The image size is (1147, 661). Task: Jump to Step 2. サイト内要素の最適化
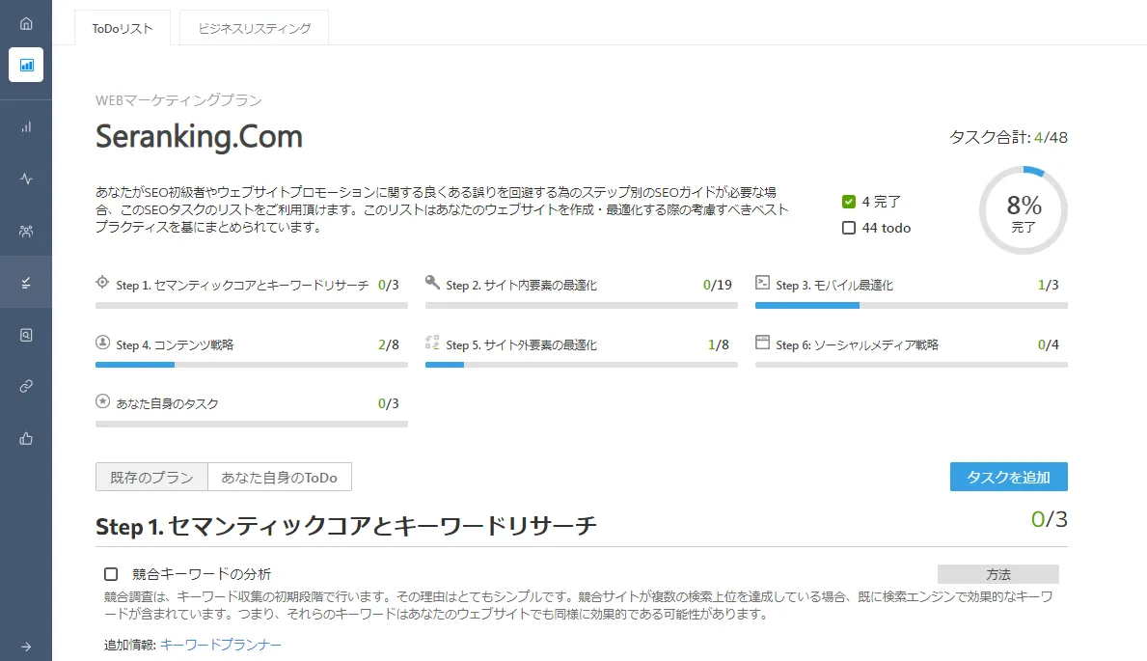522,286
